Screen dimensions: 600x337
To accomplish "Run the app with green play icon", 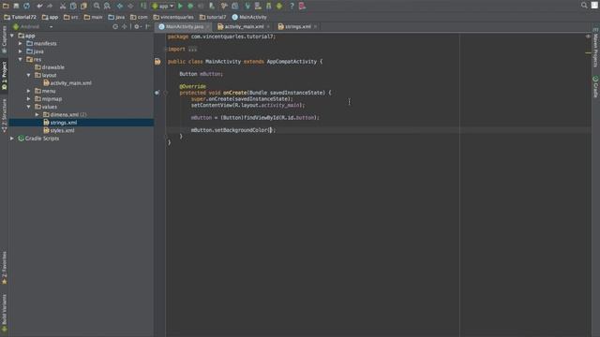I will [180, 6].
